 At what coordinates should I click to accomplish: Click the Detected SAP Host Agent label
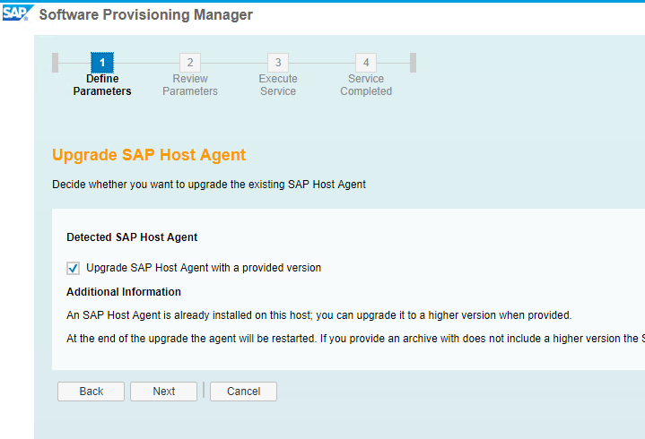coord(132,237)
